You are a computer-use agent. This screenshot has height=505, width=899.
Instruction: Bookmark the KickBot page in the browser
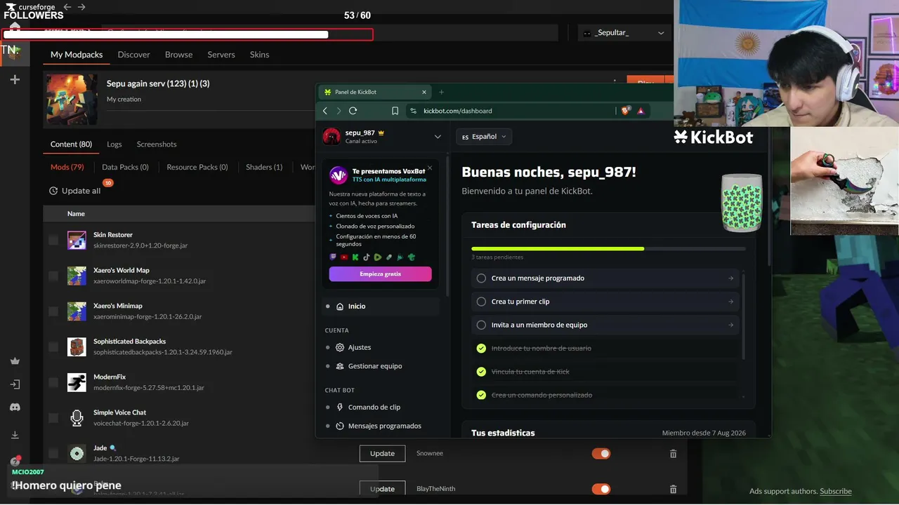[395, 111]
